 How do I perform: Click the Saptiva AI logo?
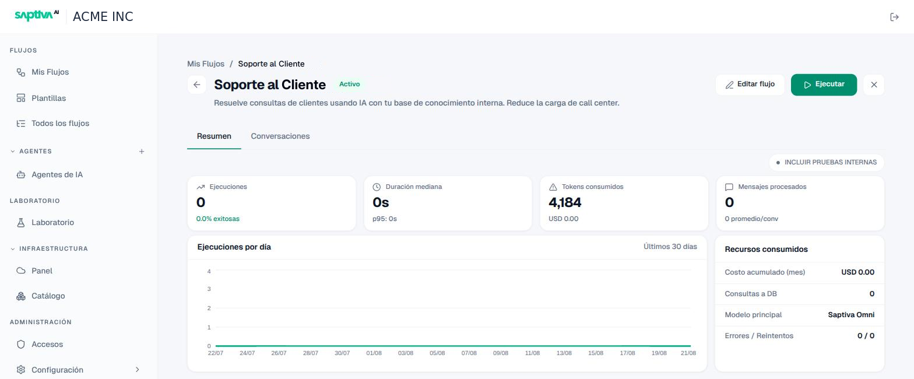point(37,16)
